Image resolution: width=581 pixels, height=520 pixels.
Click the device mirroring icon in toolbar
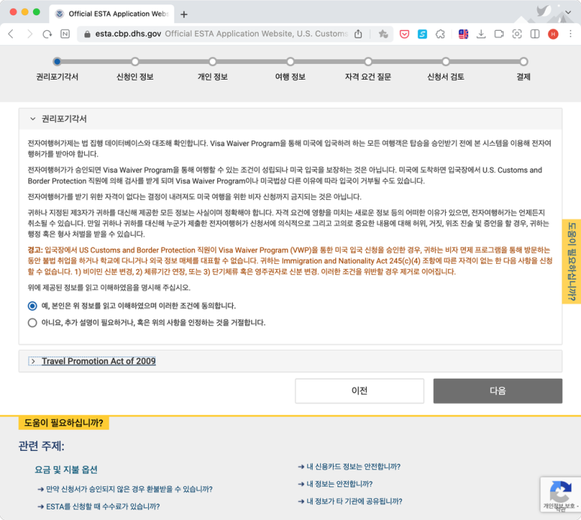click(x=499, y=34)
